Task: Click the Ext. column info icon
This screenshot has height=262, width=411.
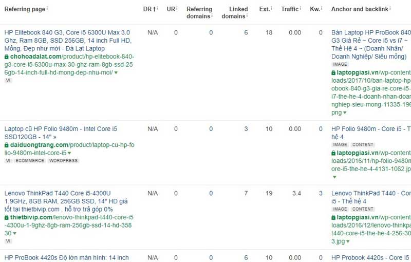Action: [272, 8]
